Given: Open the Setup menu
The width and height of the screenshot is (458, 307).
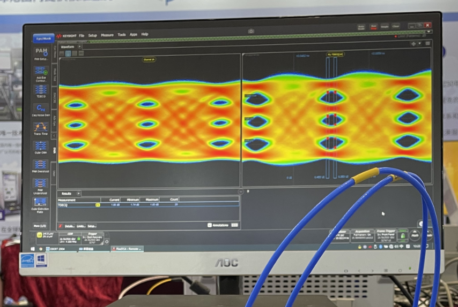Looking at the screenshot, I should [x=93, y=35].
